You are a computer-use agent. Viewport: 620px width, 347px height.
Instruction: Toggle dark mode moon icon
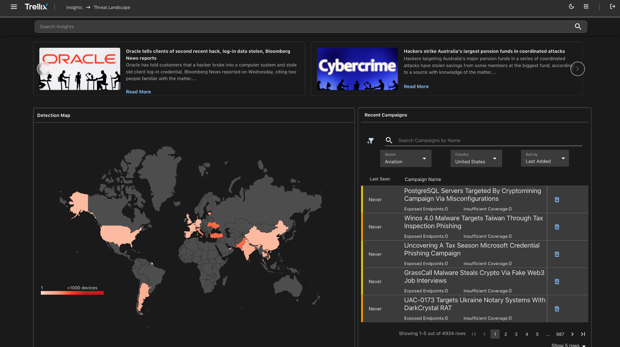click(571, 6)
